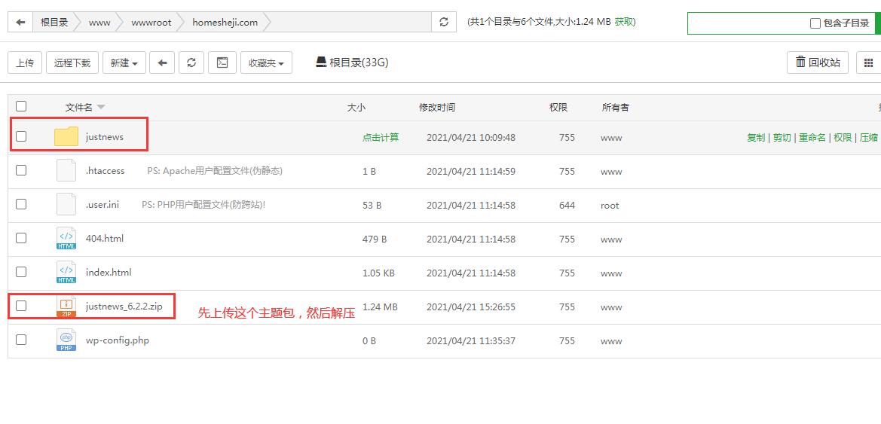Click 点击计算 for justnews folder
The width and height of the screenshot is (881, 424).
[381, 137]
